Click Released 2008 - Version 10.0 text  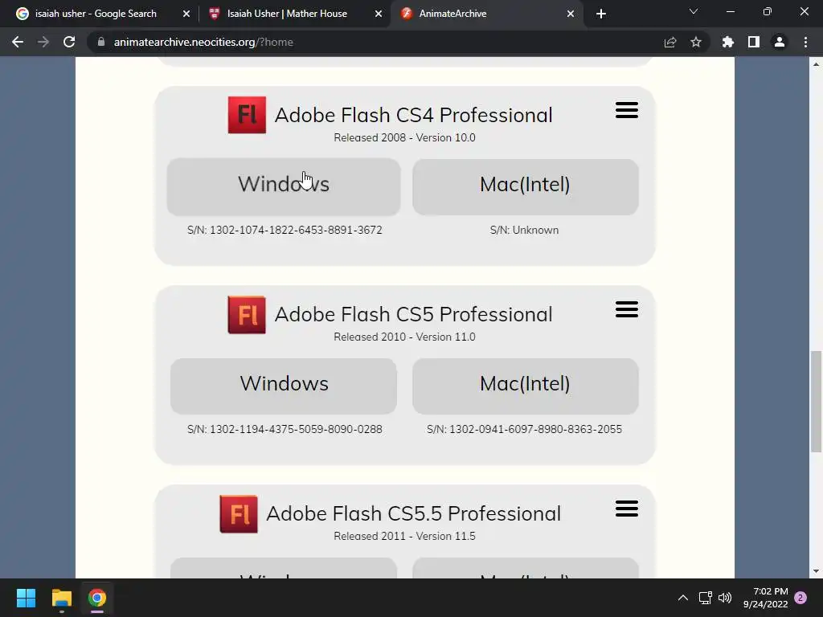(405, 137)
